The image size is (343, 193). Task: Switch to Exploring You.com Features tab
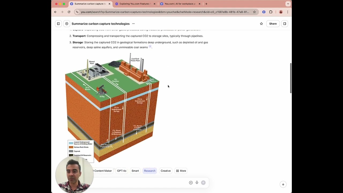135,4
